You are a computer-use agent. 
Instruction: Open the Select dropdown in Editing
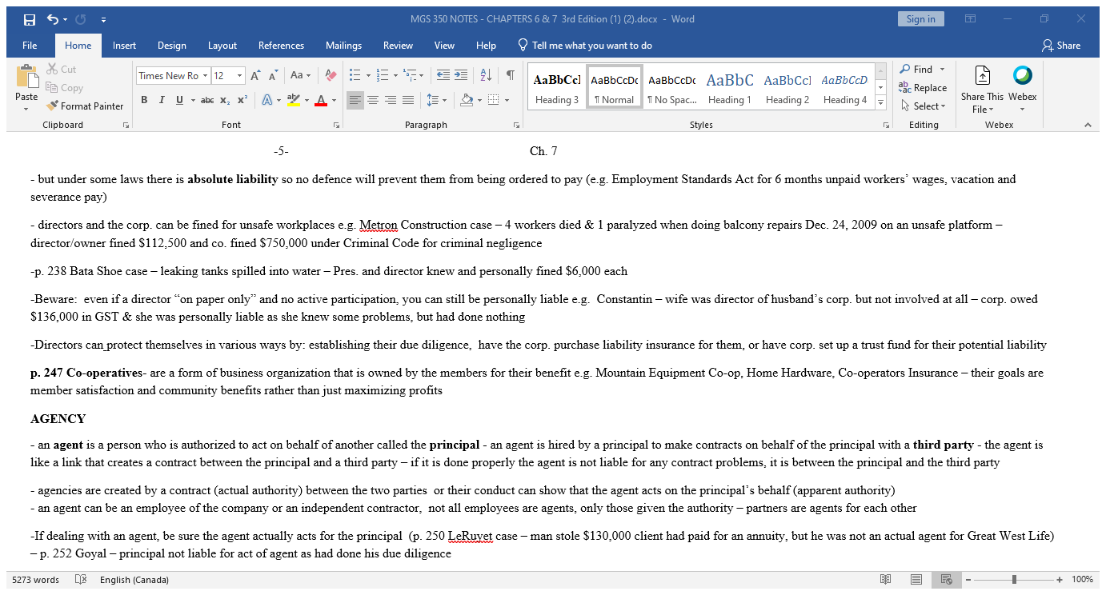point(924,106)
